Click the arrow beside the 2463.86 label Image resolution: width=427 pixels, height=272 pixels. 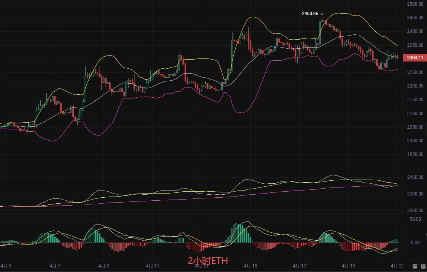321,14
